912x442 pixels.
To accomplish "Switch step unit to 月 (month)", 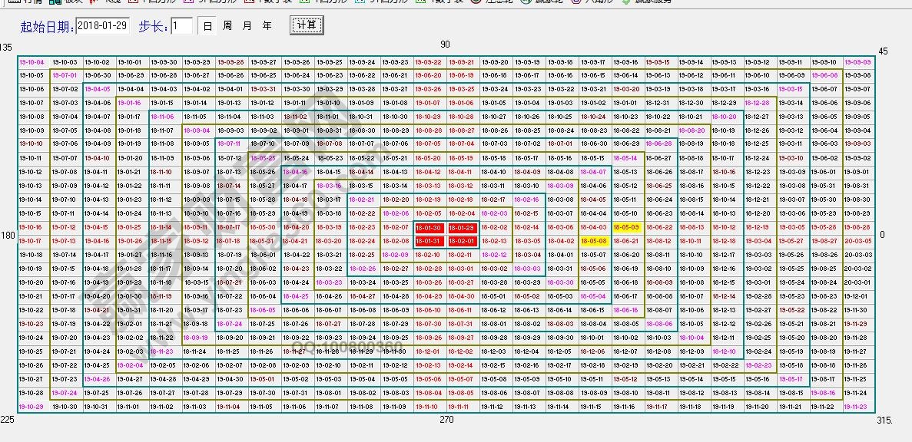I will coord(247,26).
